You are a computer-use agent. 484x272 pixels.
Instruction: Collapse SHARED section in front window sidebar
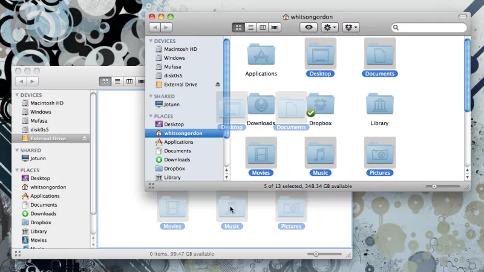151,96
